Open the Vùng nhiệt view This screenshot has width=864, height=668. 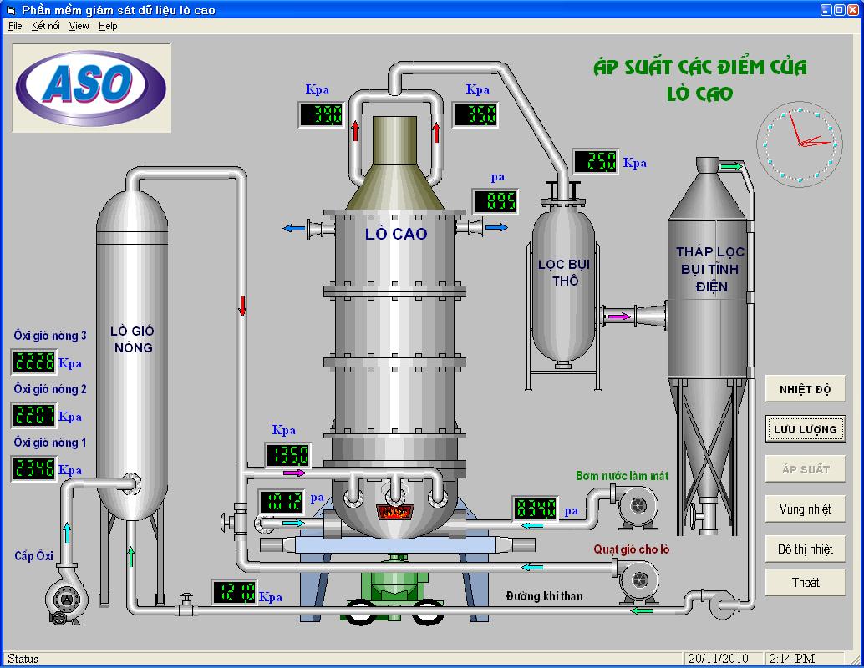pos(805,509)
